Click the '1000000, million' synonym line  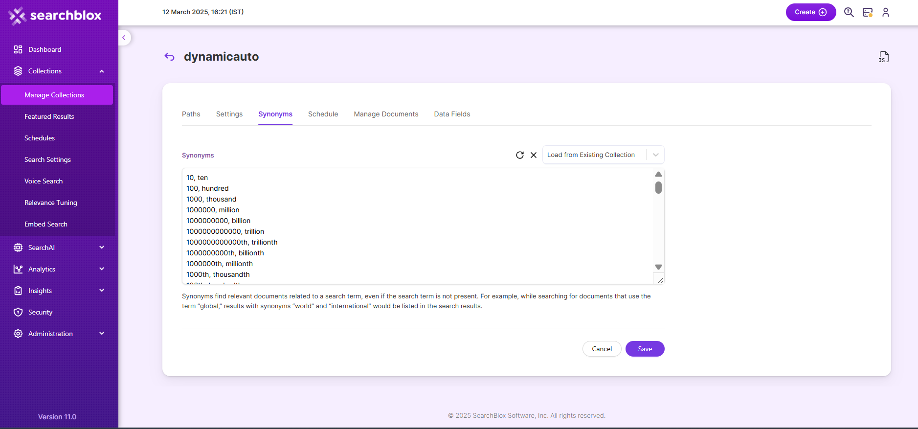click(213, 210)
